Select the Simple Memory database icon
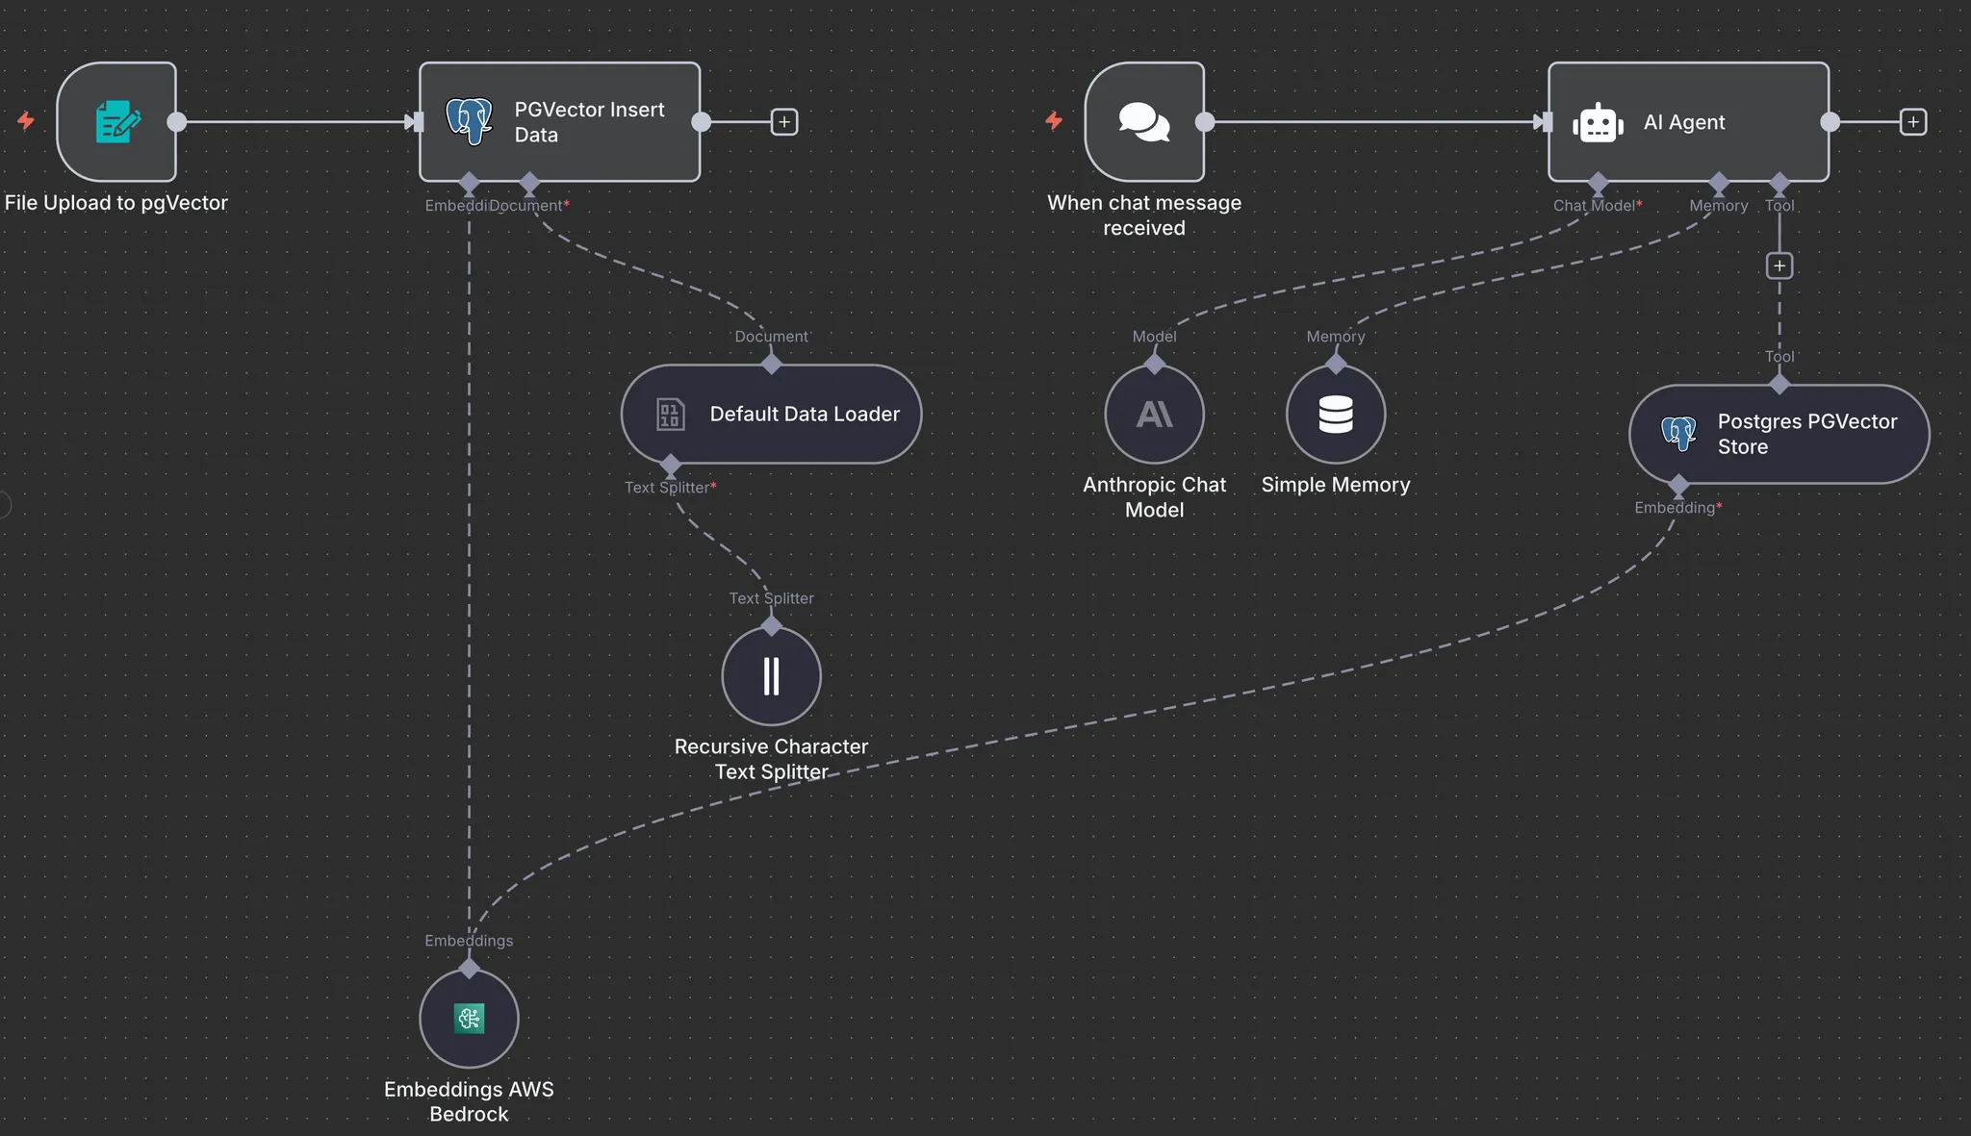 pos(1335,415)
